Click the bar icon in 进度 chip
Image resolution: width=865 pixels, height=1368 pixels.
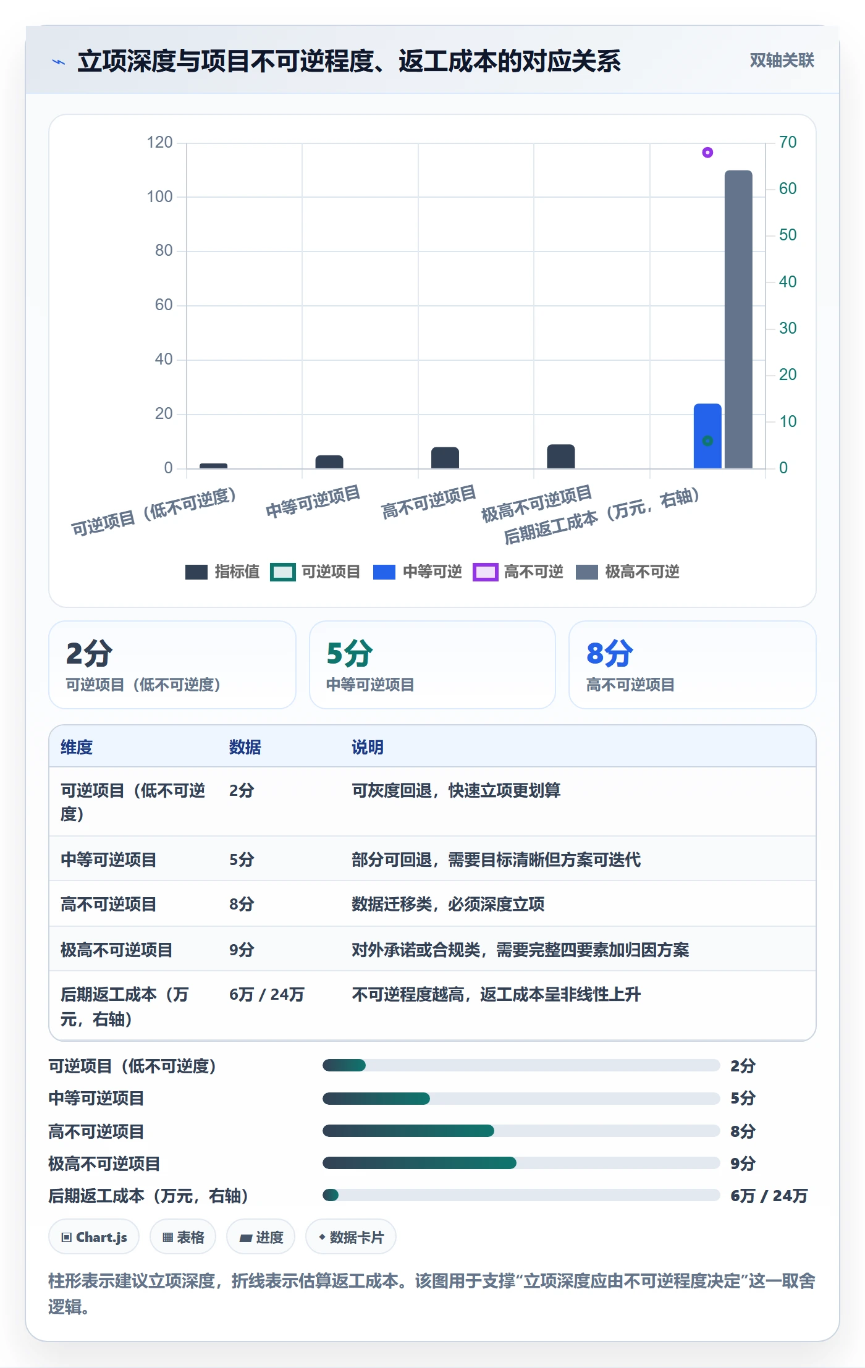[246, 1238]
